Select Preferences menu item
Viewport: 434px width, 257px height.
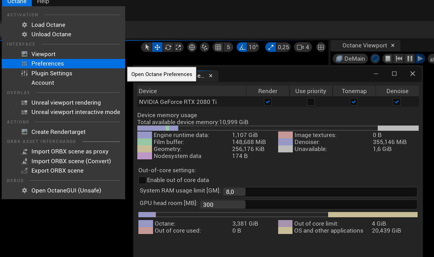[x=63, y=63]
